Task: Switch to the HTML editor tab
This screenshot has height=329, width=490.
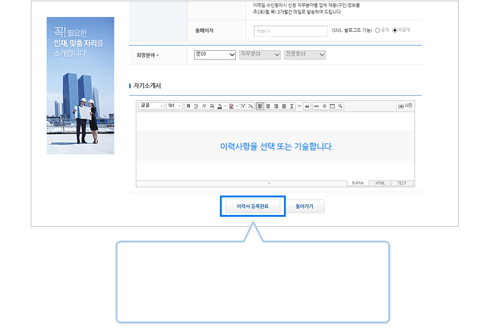Action: click(380, 184)
